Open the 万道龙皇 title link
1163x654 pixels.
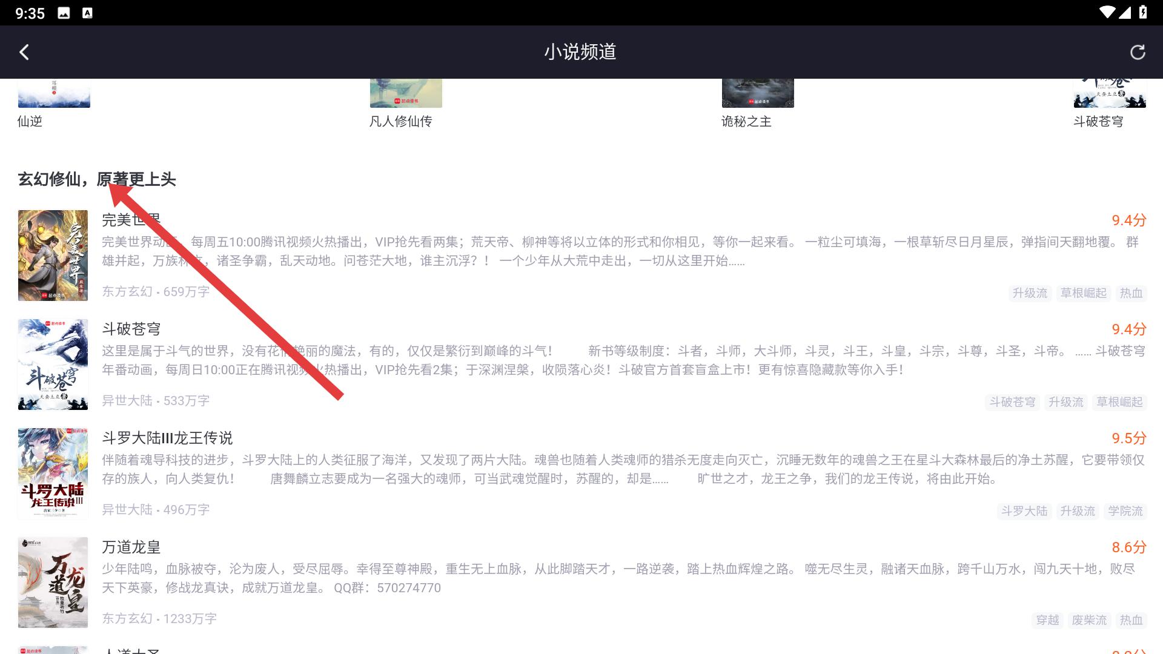(x=131, y=547)
